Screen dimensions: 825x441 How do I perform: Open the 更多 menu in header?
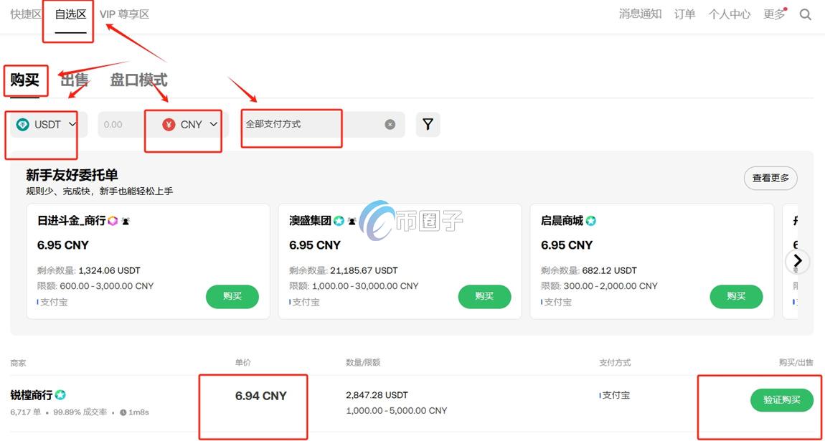(774, 14)
